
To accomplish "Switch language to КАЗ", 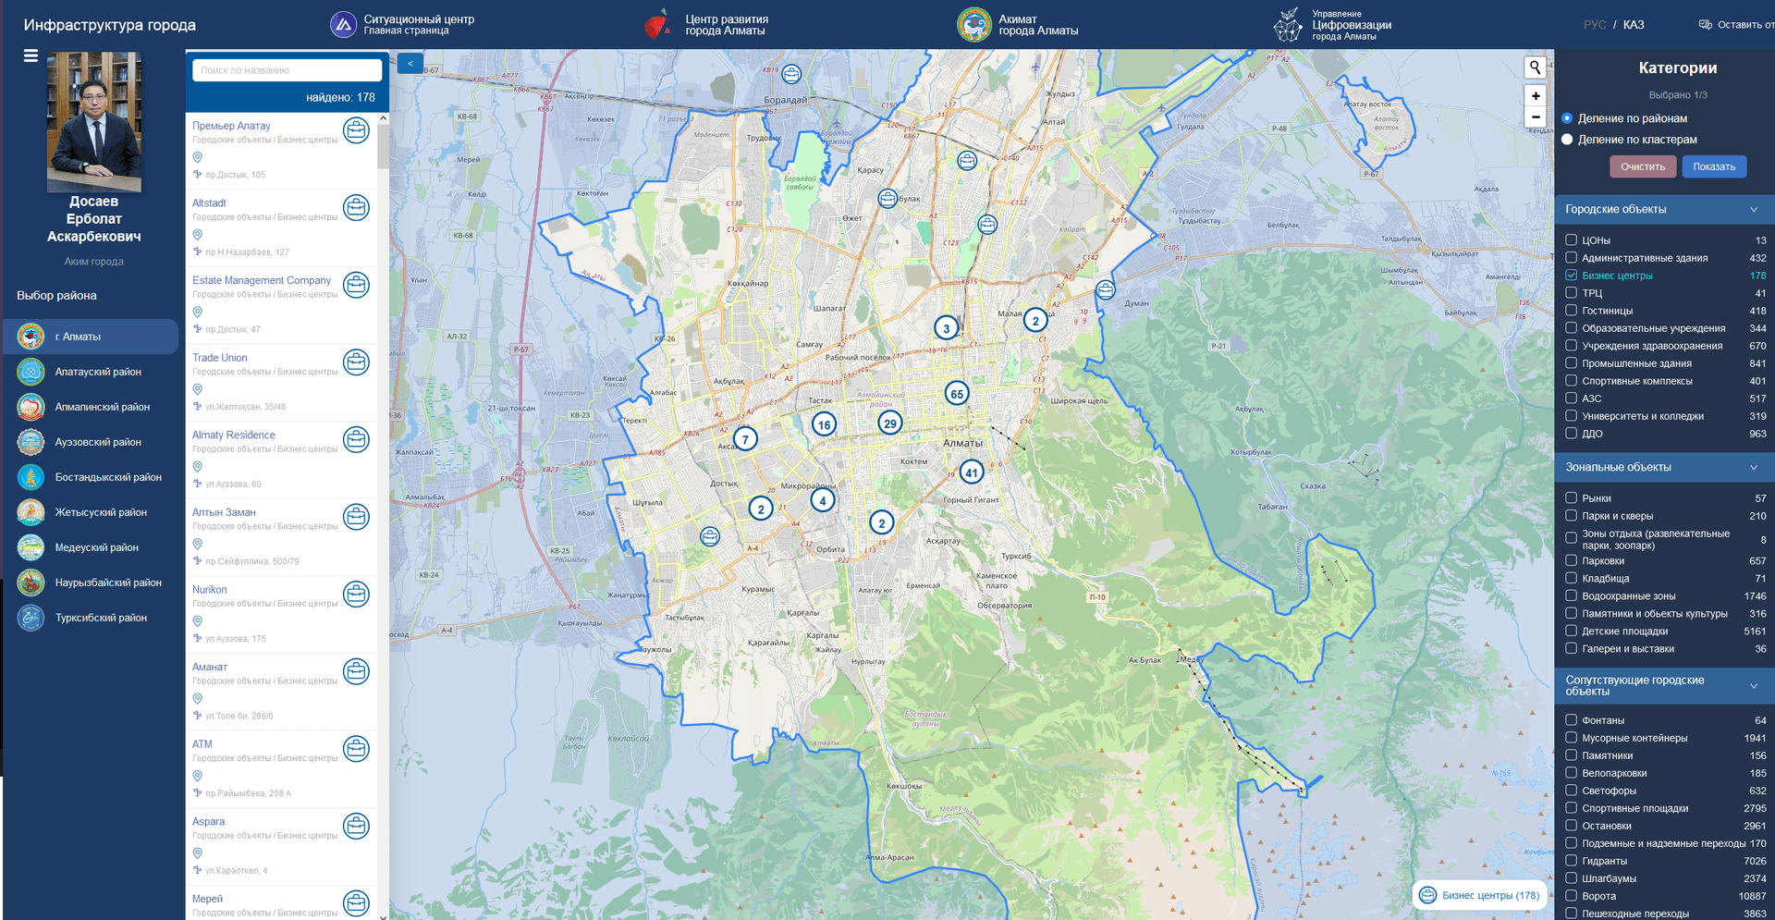I will (x=1634, y=25).
